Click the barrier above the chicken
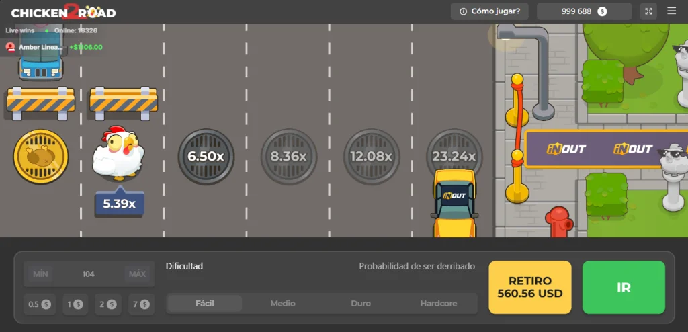 point(124,103)
